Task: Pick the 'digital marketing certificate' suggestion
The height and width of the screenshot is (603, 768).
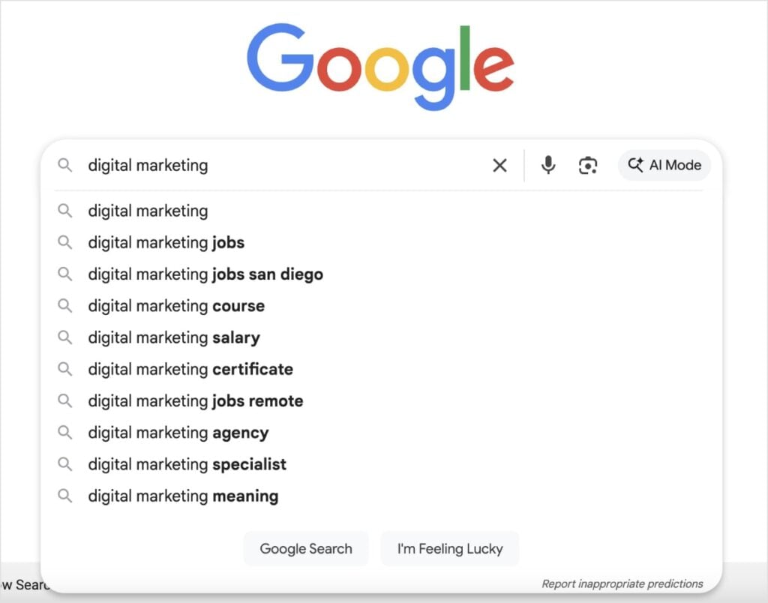Action: [x=190, y=369]
